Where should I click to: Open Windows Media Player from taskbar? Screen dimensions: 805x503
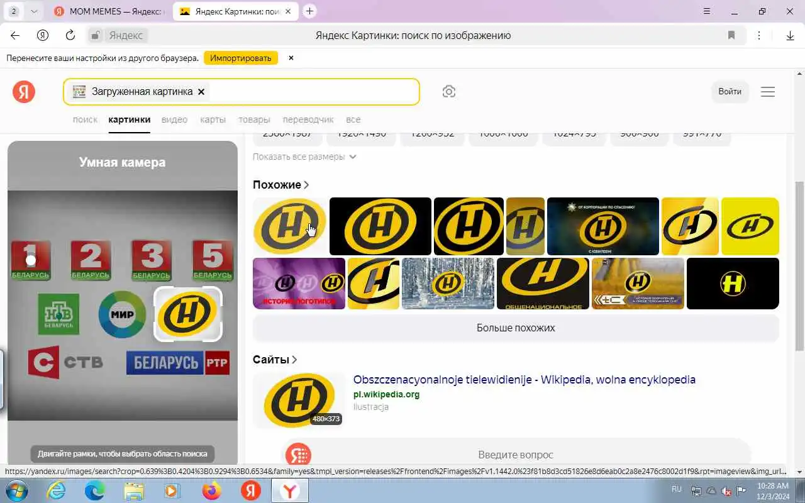172,490
